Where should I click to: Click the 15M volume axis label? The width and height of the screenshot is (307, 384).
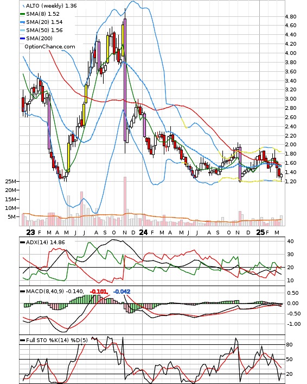click(x=10, y=200)
